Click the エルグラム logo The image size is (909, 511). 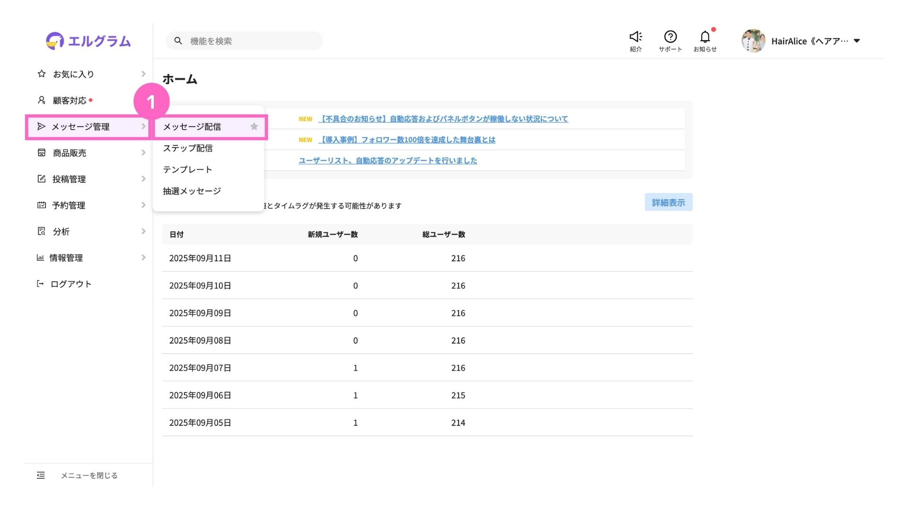click(x=89, y=41)
